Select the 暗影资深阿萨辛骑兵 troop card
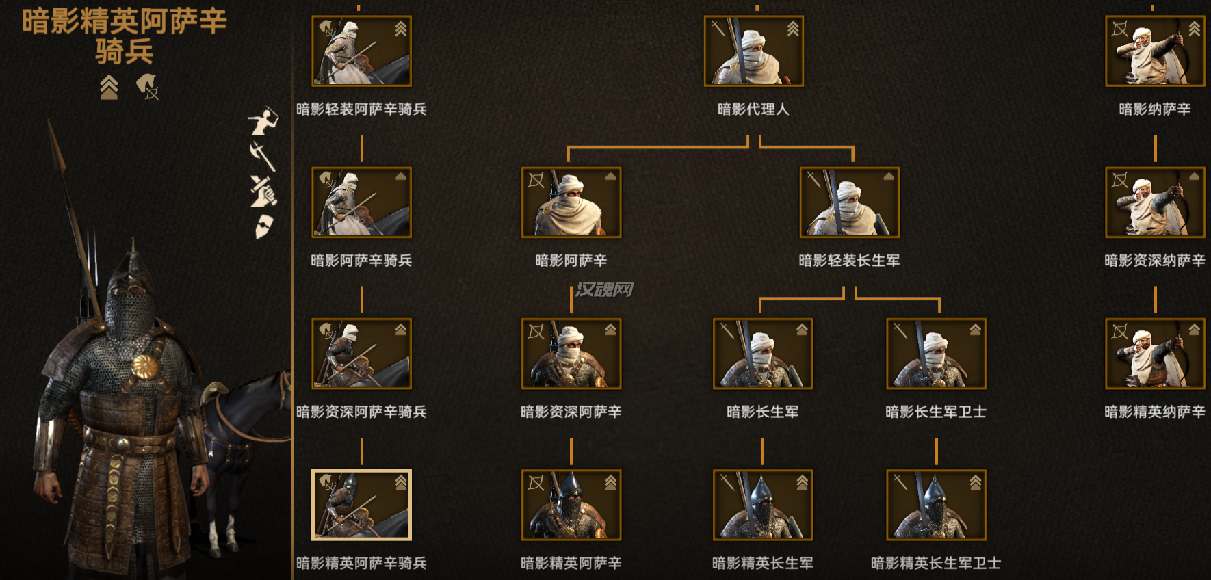This screenshot has height=580, width=1211. [361, 354]
